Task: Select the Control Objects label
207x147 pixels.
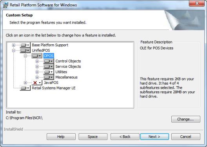Action: tap(68, 61)
